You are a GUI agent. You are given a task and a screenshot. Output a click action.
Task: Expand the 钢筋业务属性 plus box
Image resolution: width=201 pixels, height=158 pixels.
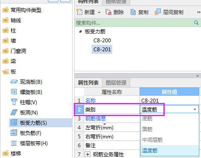point(88,154)
